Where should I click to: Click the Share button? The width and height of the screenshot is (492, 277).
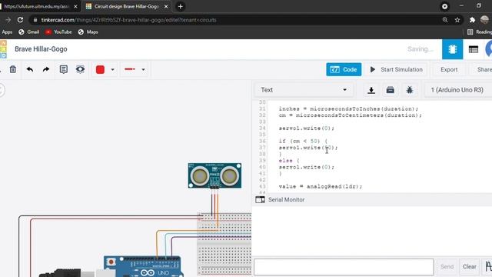pos(484,69)
